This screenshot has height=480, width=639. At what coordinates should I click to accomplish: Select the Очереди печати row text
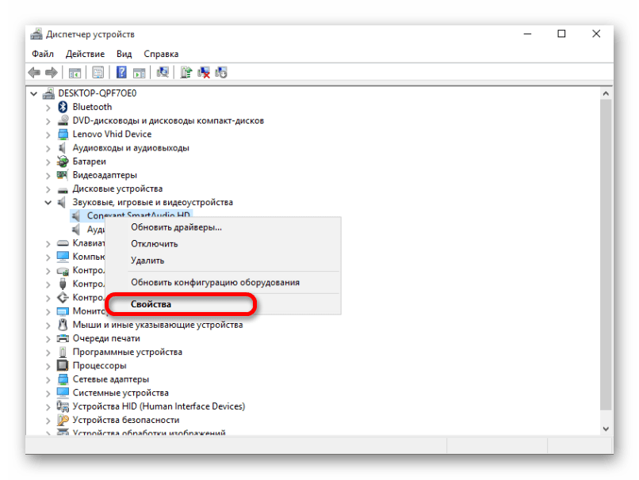tap(106, 338)
